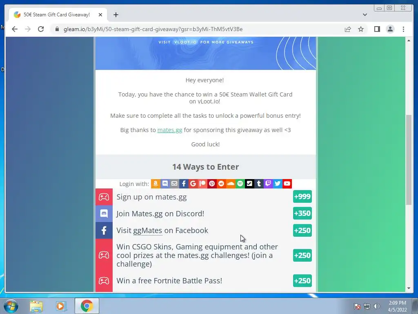Expand the Win CSGO Skins challenge entry
The width and height of the screenshot is (418, 314).
coord(206,255)
